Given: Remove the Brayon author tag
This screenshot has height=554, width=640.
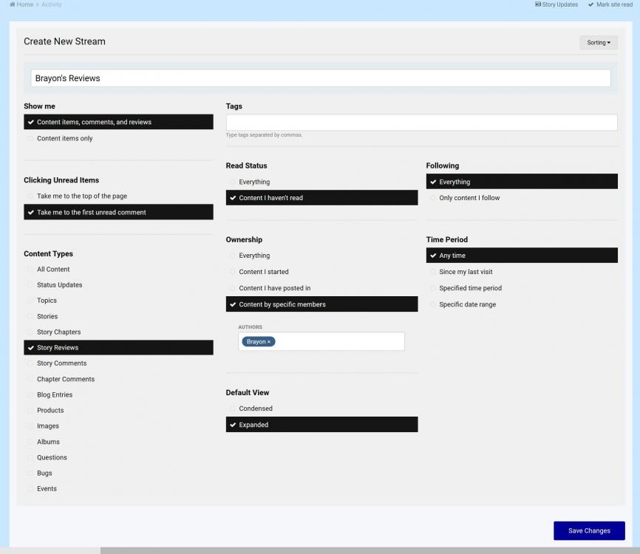Looking at the screenshot, I should point(269,342).
